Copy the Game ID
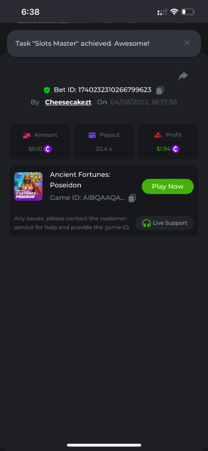 (132, 198)
